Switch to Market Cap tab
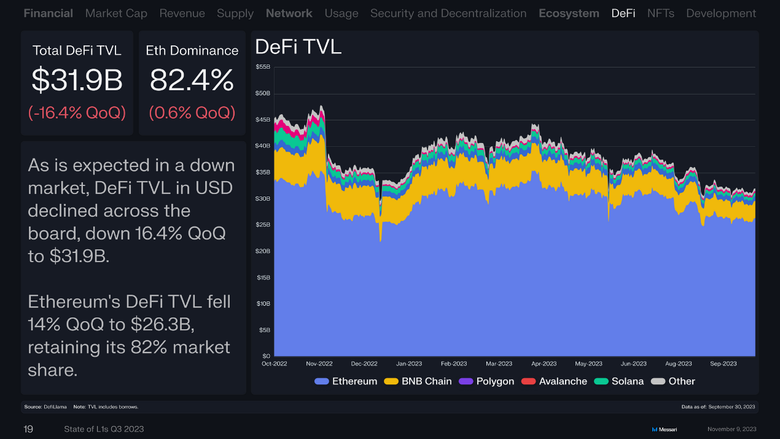Image resolution: width=780 pixels, height=439 pixels. [116, 13]
